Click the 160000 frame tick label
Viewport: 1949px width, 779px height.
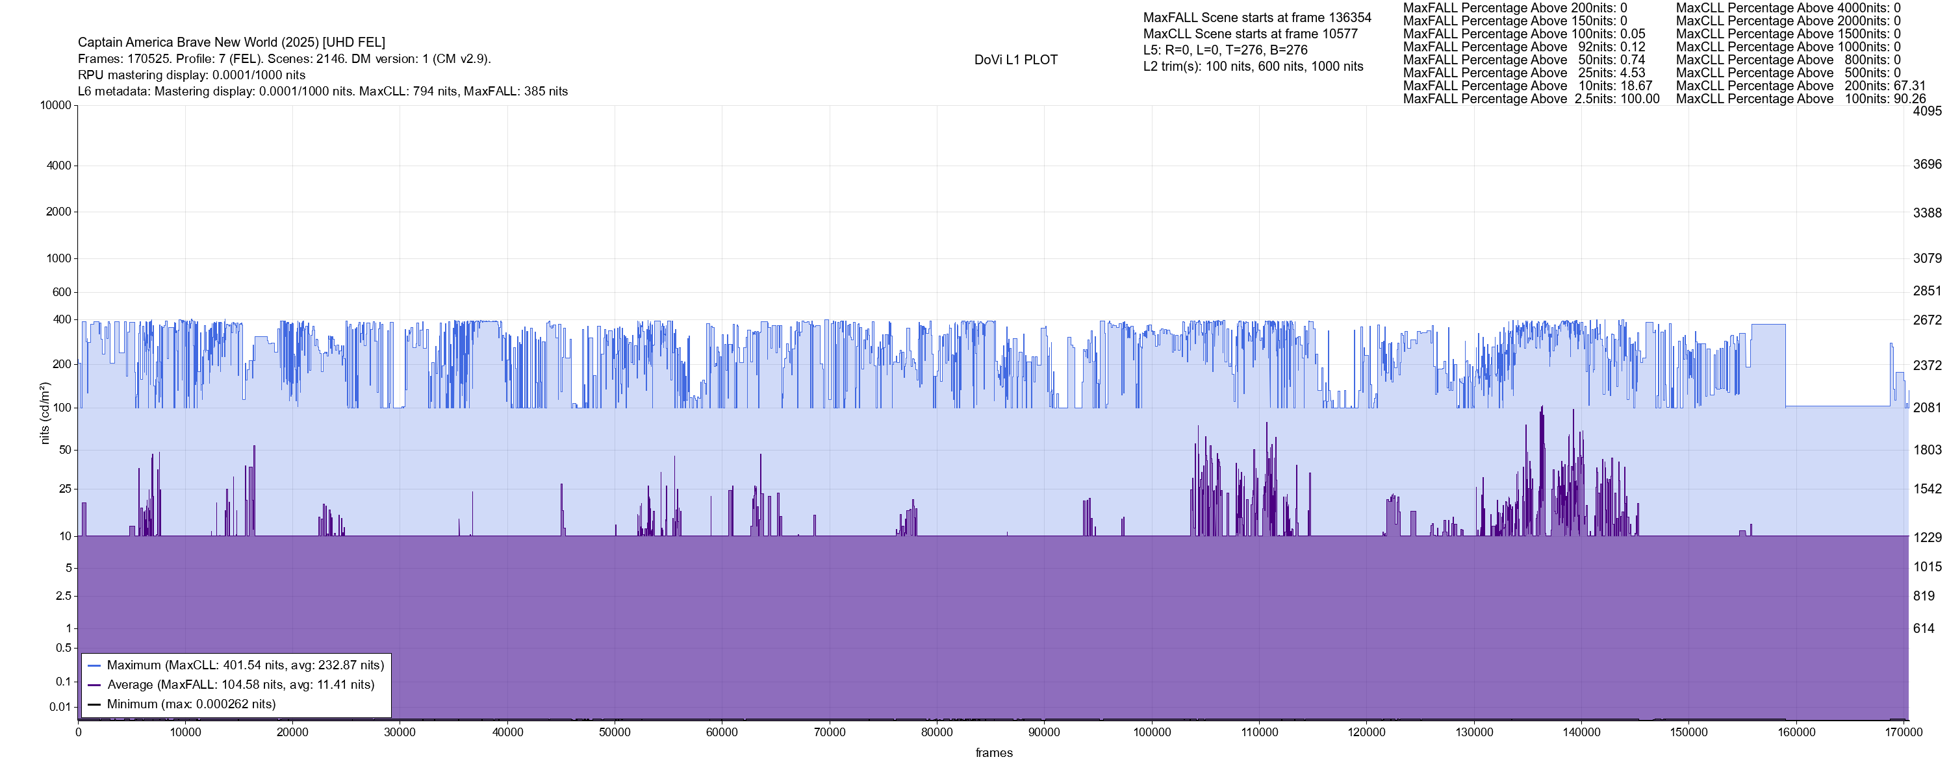tap(1796, 733)
